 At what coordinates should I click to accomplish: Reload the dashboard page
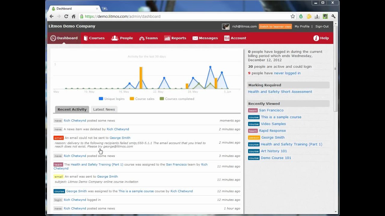[66, 16]
